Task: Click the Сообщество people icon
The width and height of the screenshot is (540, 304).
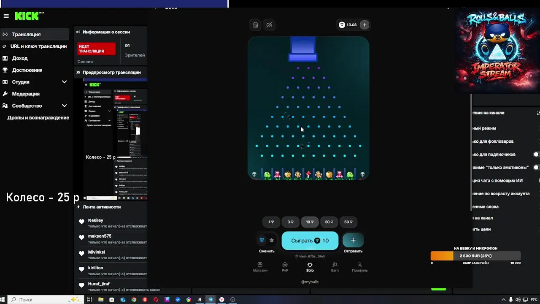Action: (x=5, y=106)
